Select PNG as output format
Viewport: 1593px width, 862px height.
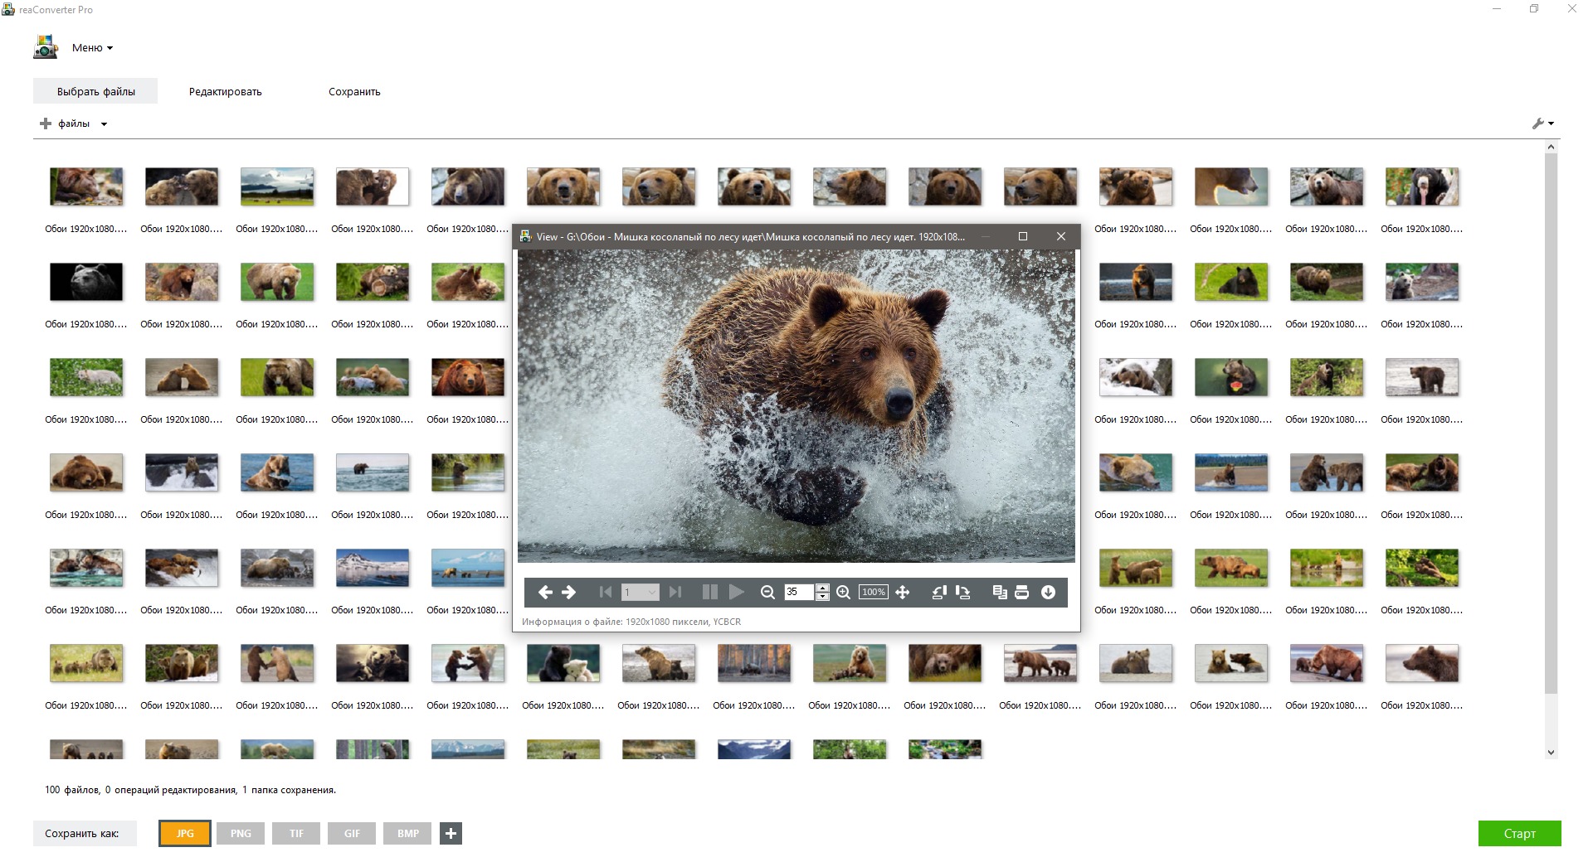241,833
